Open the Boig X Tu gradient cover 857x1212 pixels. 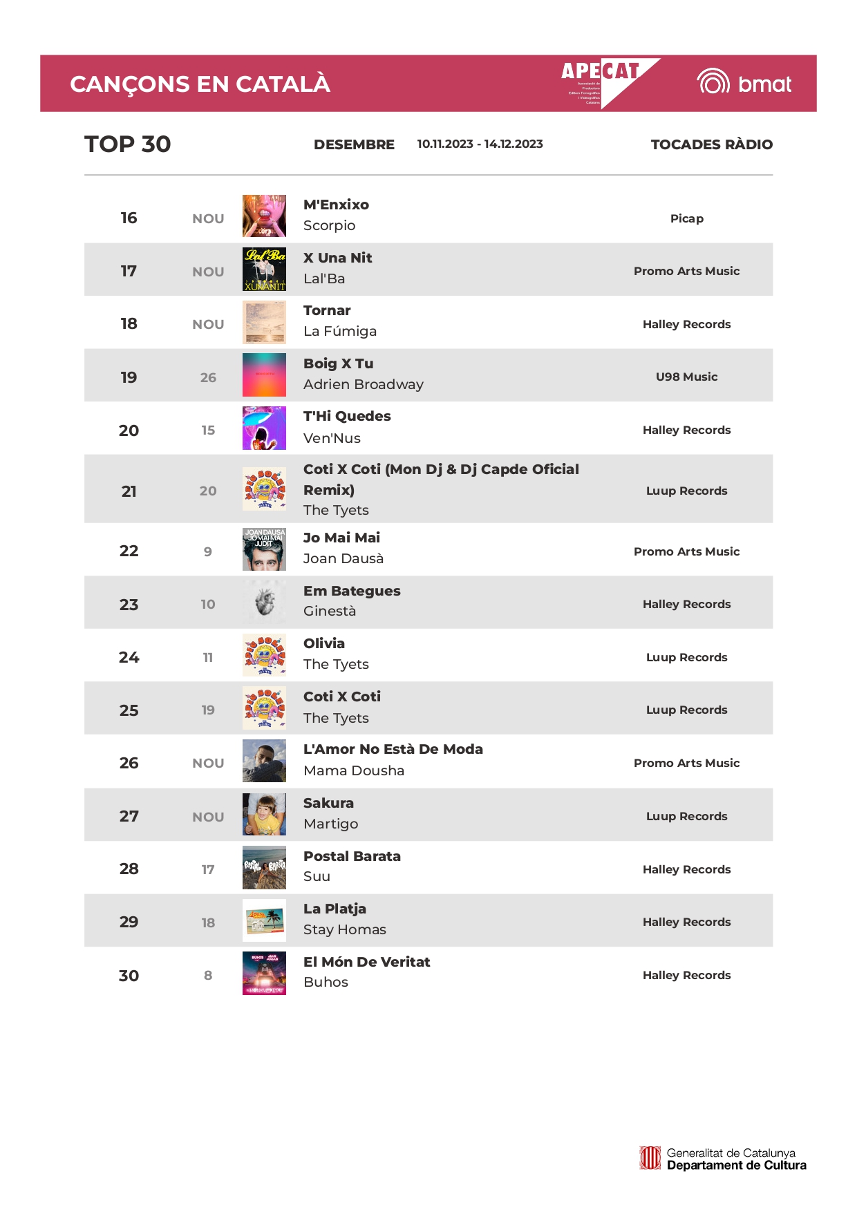click(x=264, y=375)
